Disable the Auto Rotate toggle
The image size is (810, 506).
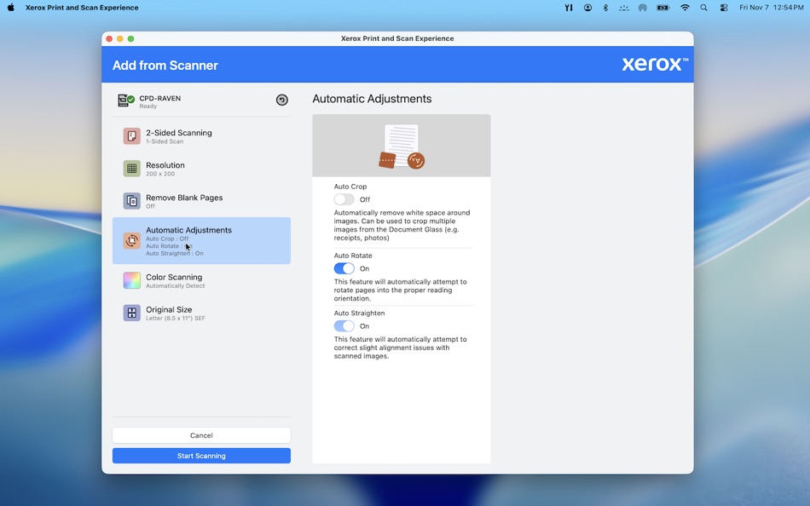(346, 267)
